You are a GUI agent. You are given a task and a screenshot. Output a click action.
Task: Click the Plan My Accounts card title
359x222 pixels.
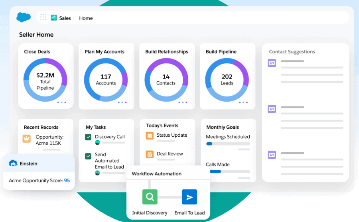[105, 52]
